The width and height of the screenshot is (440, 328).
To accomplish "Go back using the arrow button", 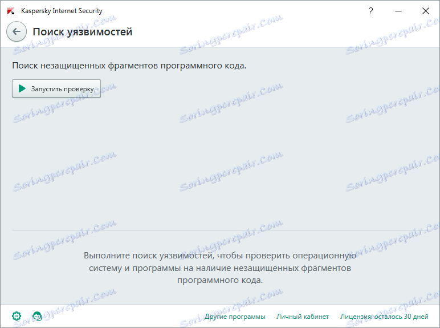I will pyautogui.click(x=17, y=31).
